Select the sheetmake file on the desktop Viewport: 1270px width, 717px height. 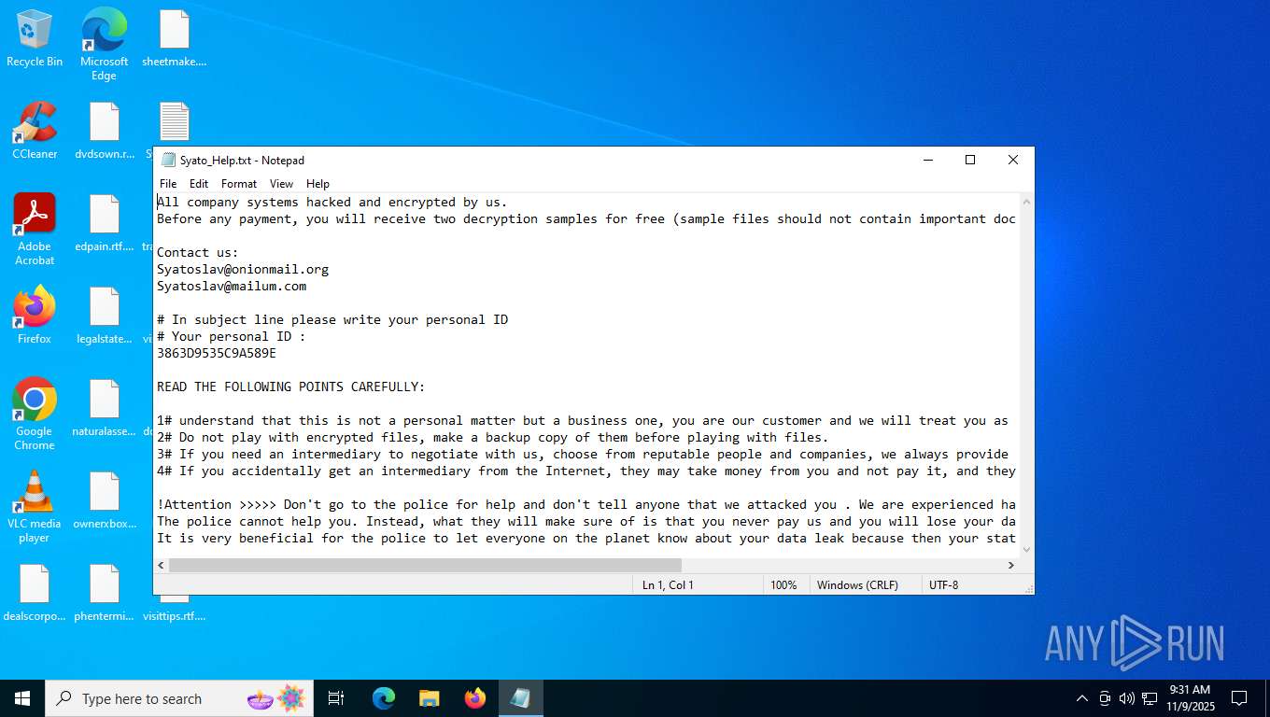coord(174,38)
